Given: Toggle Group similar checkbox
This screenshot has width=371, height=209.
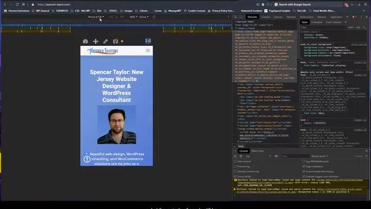Looking at the screenshot, I should coord(235,176).
